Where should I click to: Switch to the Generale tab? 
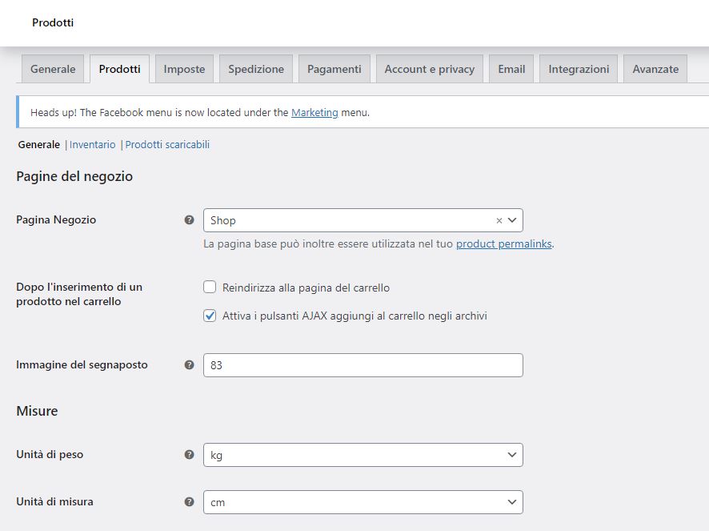click(x=53, y=69)
